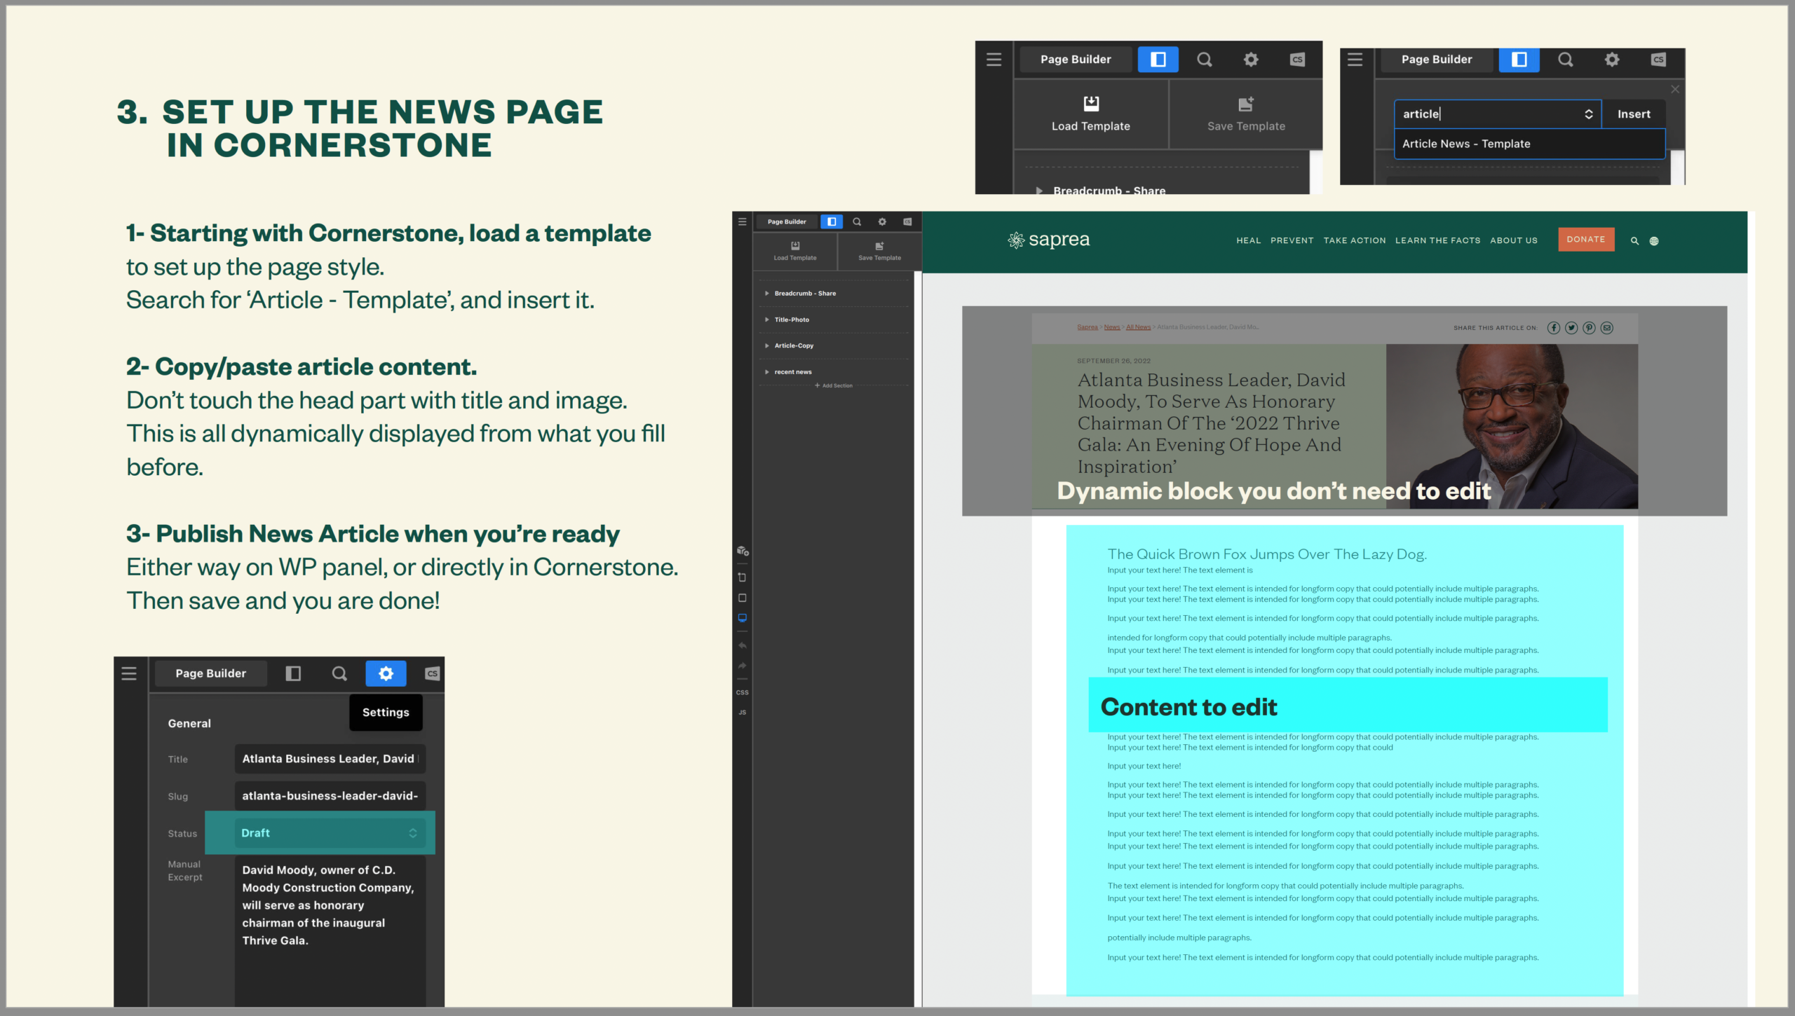Click gear icon above large Save Template
This screenshot has width=1795, height=1016.
pyautogui.click(x=1251, y=60)
